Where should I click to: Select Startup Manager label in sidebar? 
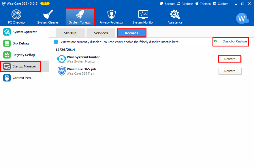click(x=25, y=66)
